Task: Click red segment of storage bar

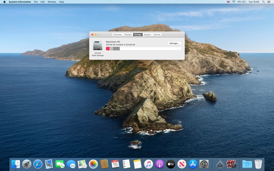Action: pyautogui.click(x=108, y=48)
